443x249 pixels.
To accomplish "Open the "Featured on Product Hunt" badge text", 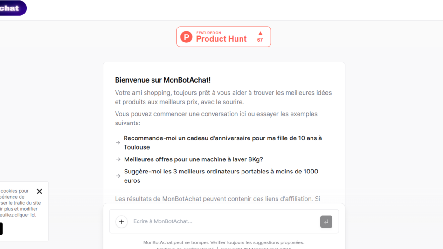I will 221,37.
